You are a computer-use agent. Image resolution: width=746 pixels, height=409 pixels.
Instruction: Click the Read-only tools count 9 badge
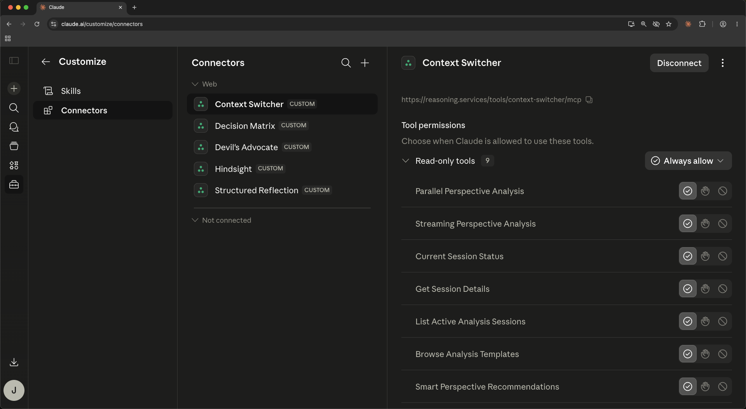(x=487, y=161)
